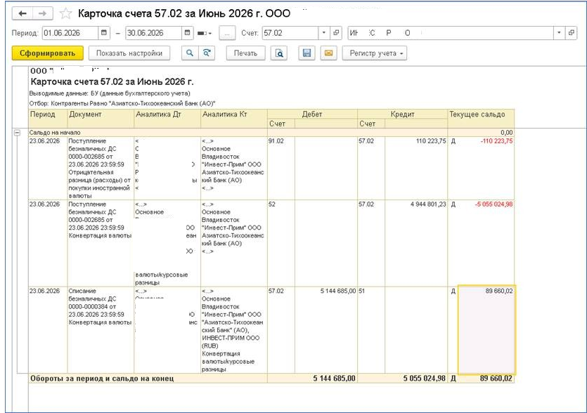Click the Счет input field 57.02
The image size is (587, 413).
coord(290,33)
